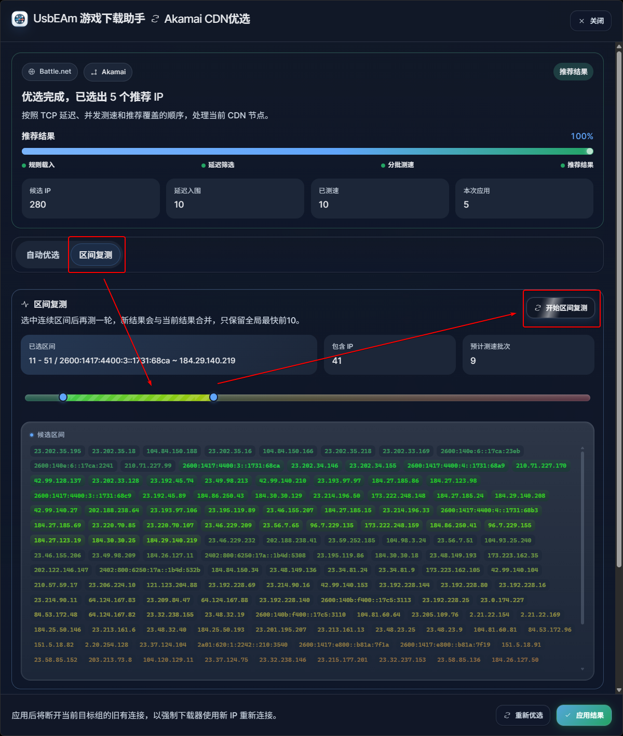Click the UsbEAm app logo icon
Image resolution: width=623 pixels, height=736 pixels.
(x=20, y=19)
